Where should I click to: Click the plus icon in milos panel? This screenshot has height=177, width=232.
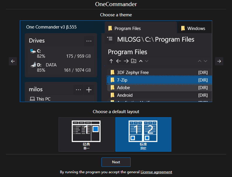[x=89, y=90]
